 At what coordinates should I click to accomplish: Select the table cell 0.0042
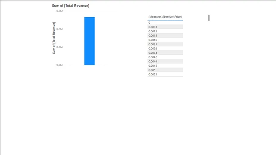[x=165, y=57]
